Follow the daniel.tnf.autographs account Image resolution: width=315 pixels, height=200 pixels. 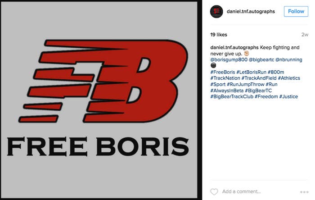click(296, 11)
